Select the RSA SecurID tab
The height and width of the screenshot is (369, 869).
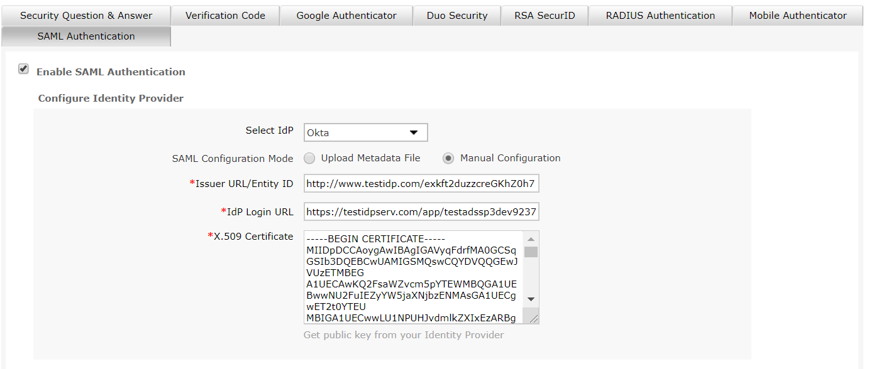(545, 16)
